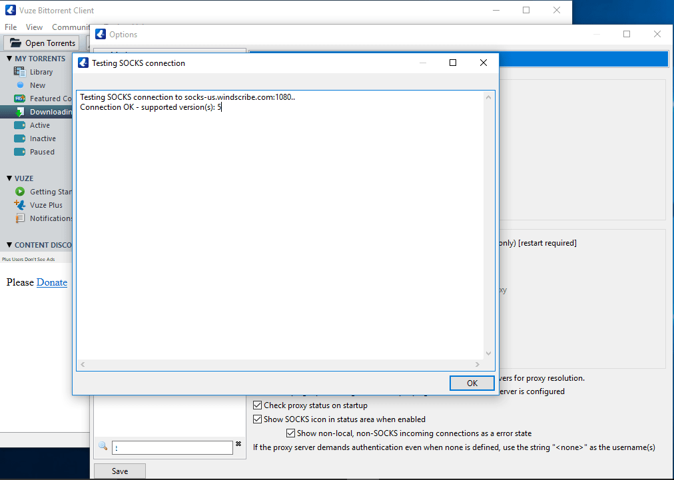Disable Show SOCKS icon in status area
Screen dimensions: 674x480
point(258,419)
